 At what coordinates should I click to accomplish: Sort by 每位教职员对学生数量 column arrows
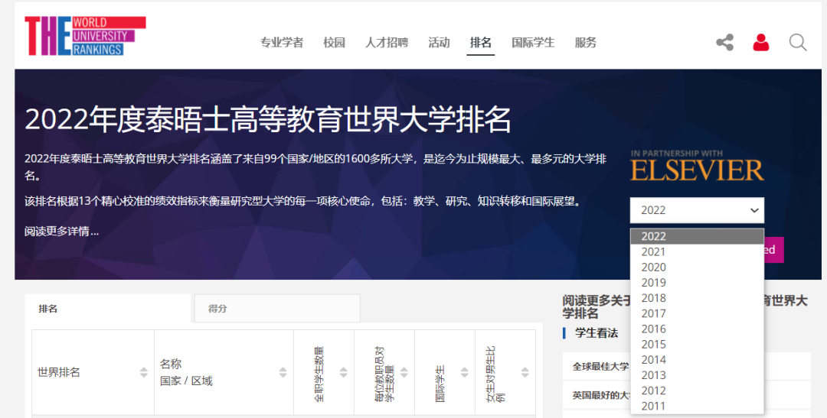coord(404,372)
